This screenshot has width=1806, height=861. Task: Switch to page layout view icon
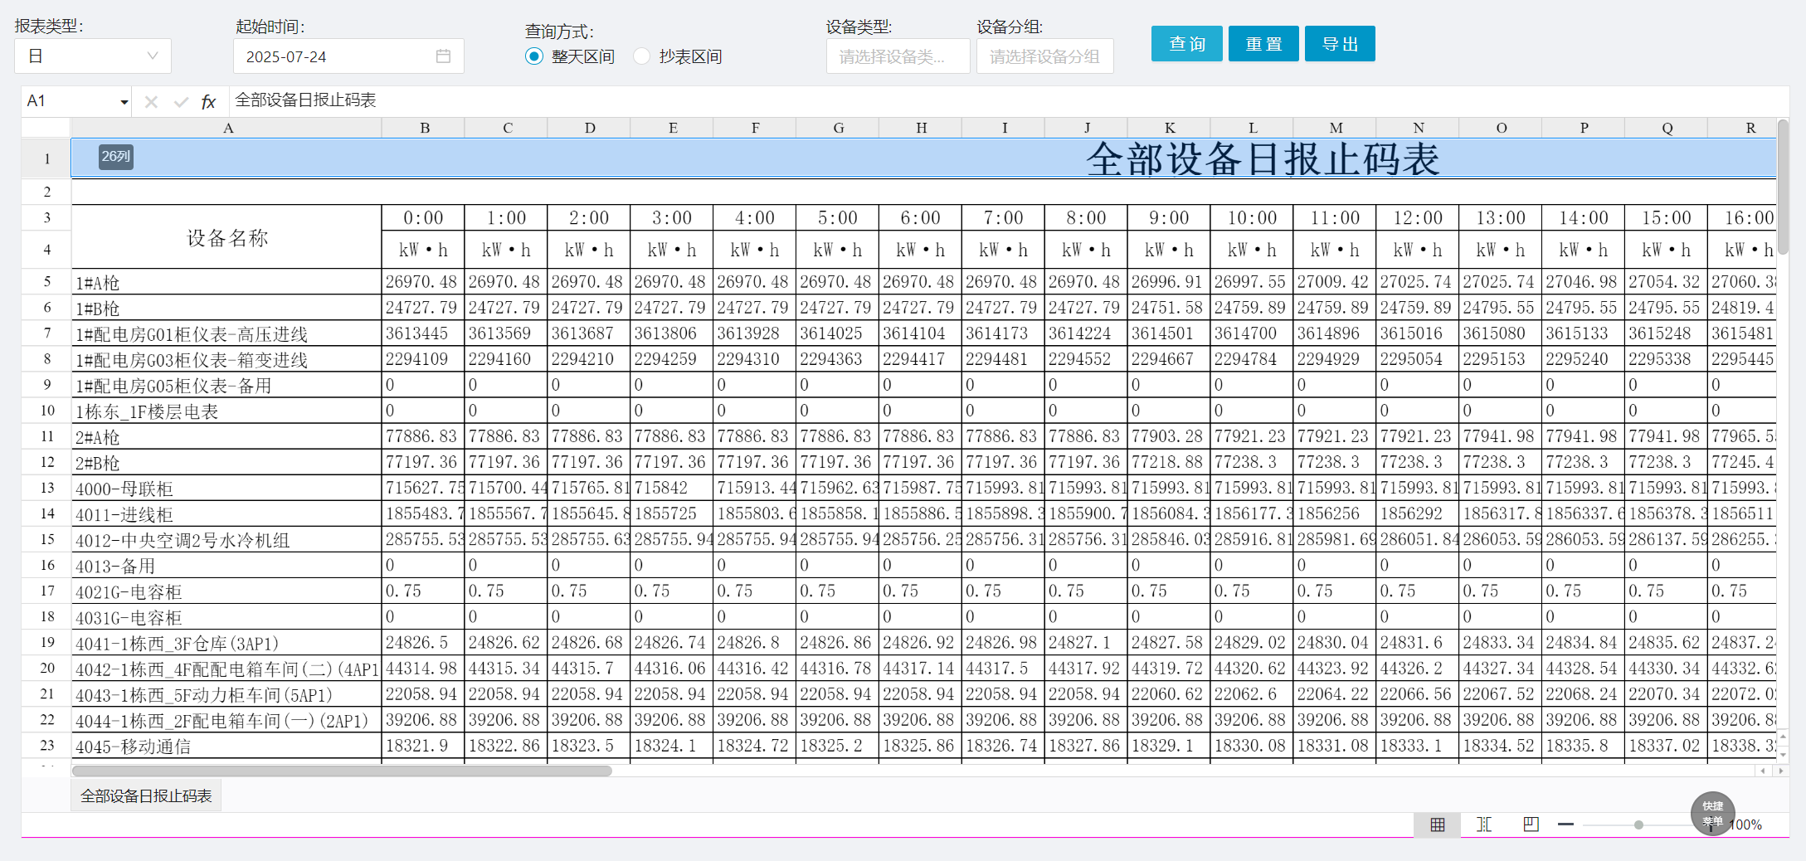click(1531, 825)
